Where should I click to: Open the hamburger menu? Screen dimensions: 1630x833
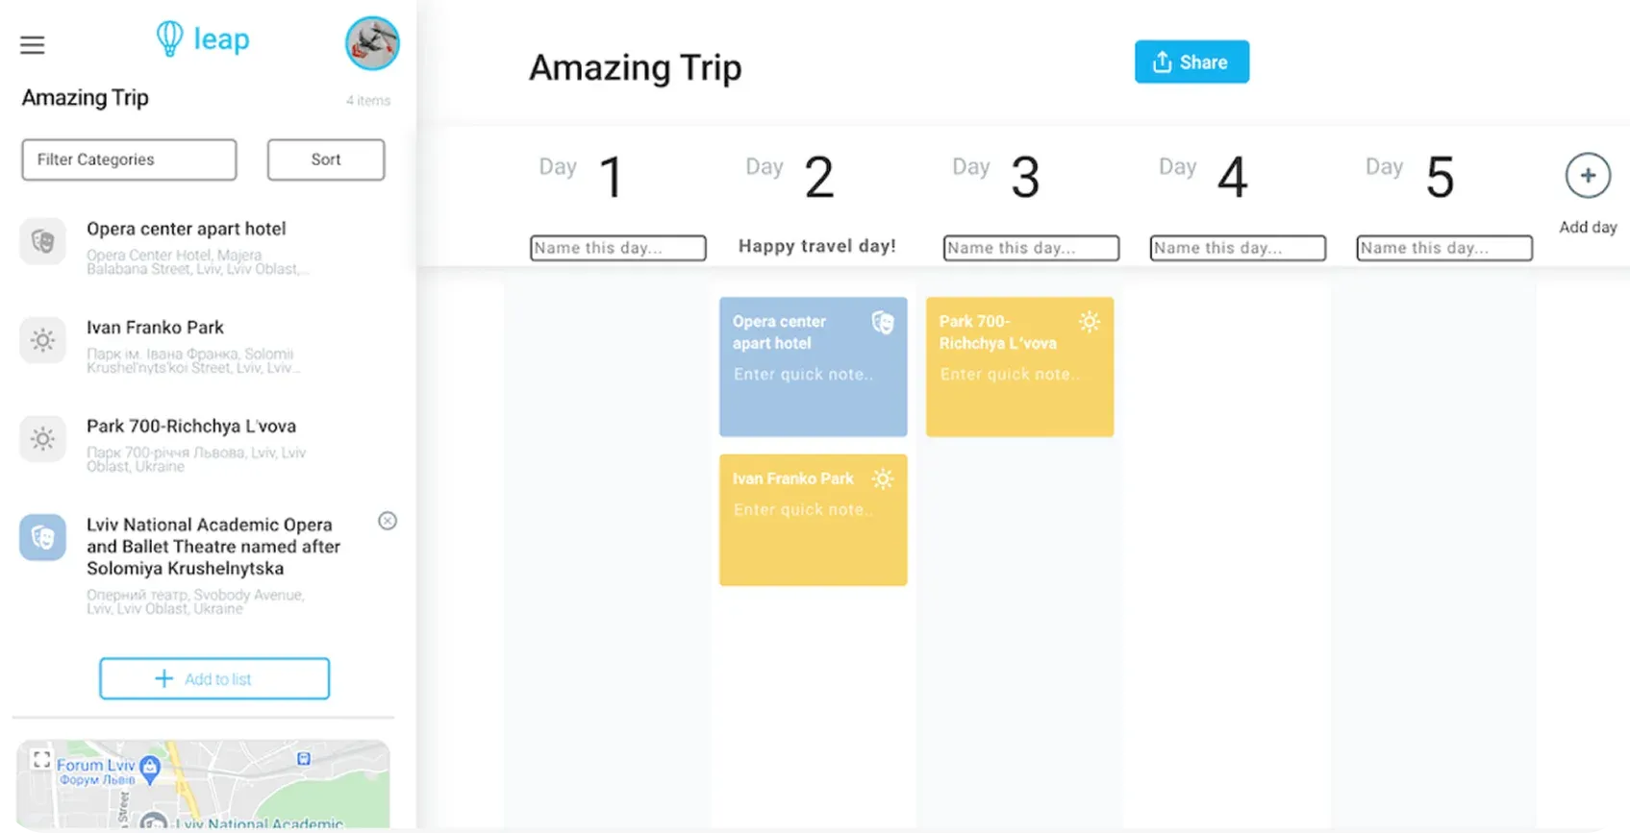point(33,45)
